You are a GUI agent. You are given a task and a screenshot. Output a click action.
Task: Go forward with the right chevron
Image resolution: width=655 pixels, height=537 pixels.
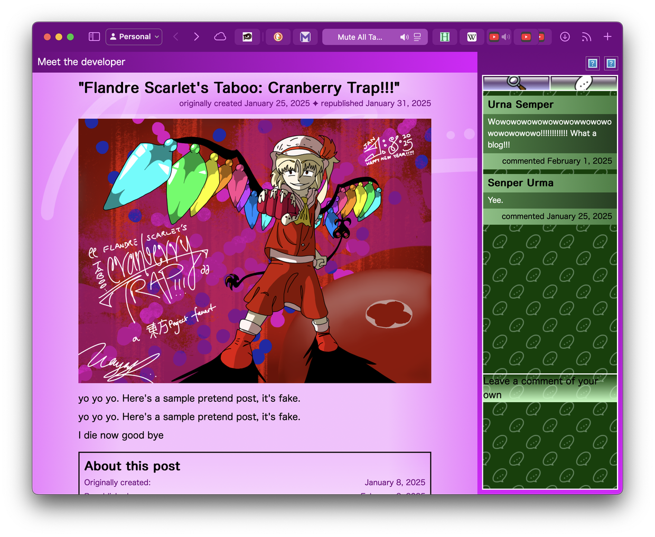tap(196, 36)
